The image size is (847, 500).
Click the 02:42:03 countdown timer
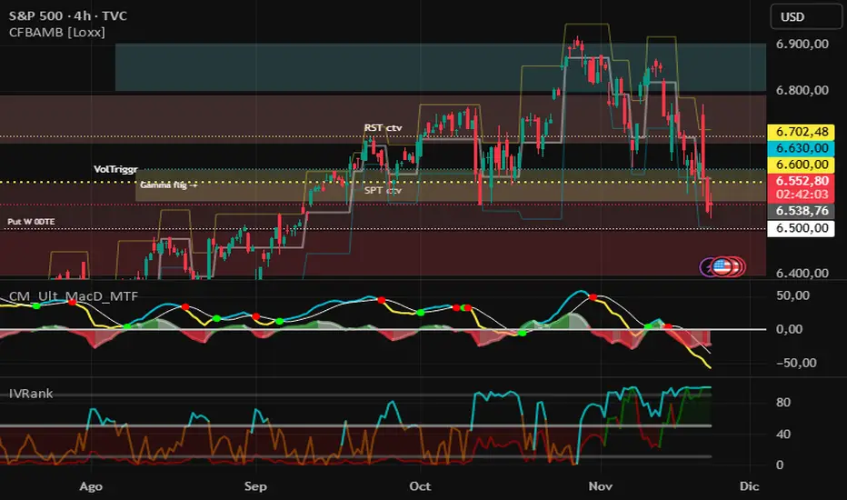tap(802, 195)
